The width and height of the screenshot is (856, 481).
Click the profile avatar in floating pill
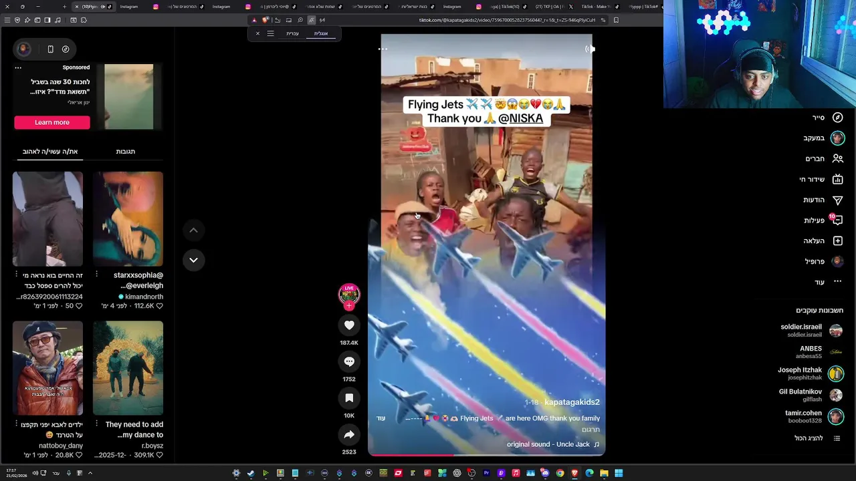(23, 49)
